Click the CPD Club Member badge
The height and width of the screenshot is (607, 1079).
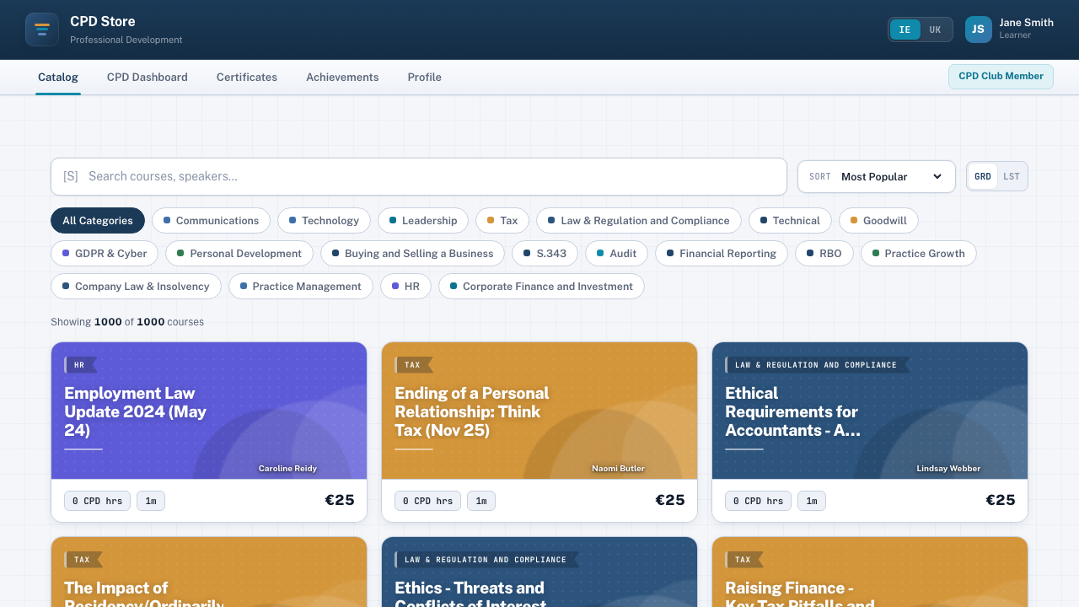click(1001, 76)
